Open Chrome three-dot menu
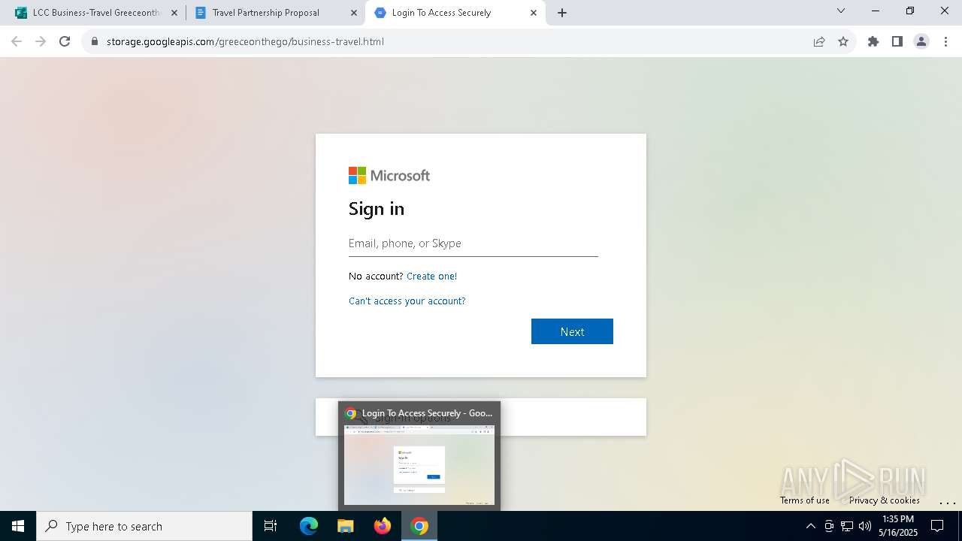 (945, 41)
